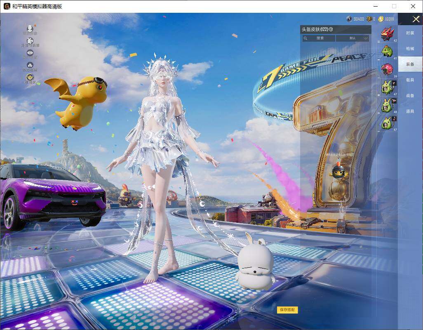Switch to the 道具 tab
The width and height of the screenshot is (423, 330).
(x=410, y=111)
